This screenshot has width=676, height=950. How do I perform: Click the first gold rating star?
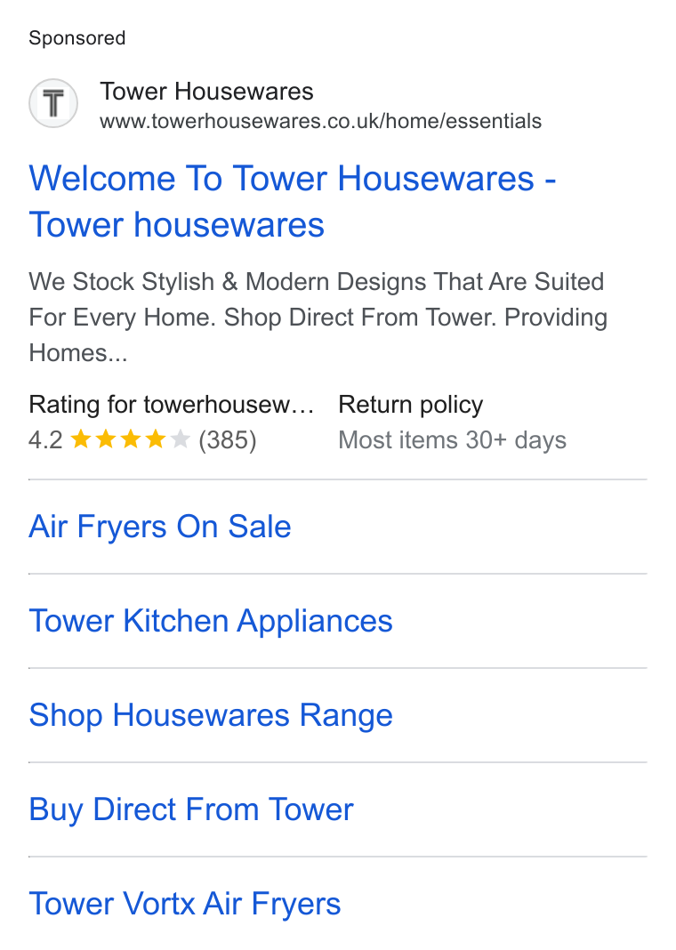point(81,439)
